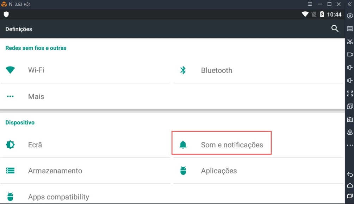Open the location spoofing tool
Image resolution: width=354 pixels, height=204 pixels.
(x=349, y=132)
